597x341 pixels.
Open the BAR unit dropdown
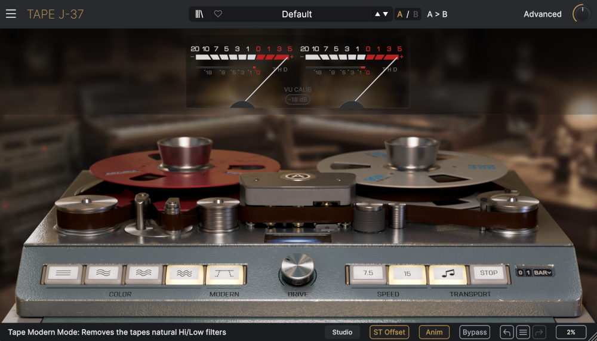(x=543, y=272)
